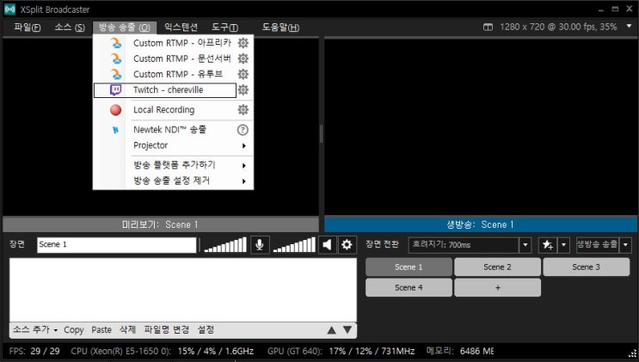Mute the speaker output

328,244
